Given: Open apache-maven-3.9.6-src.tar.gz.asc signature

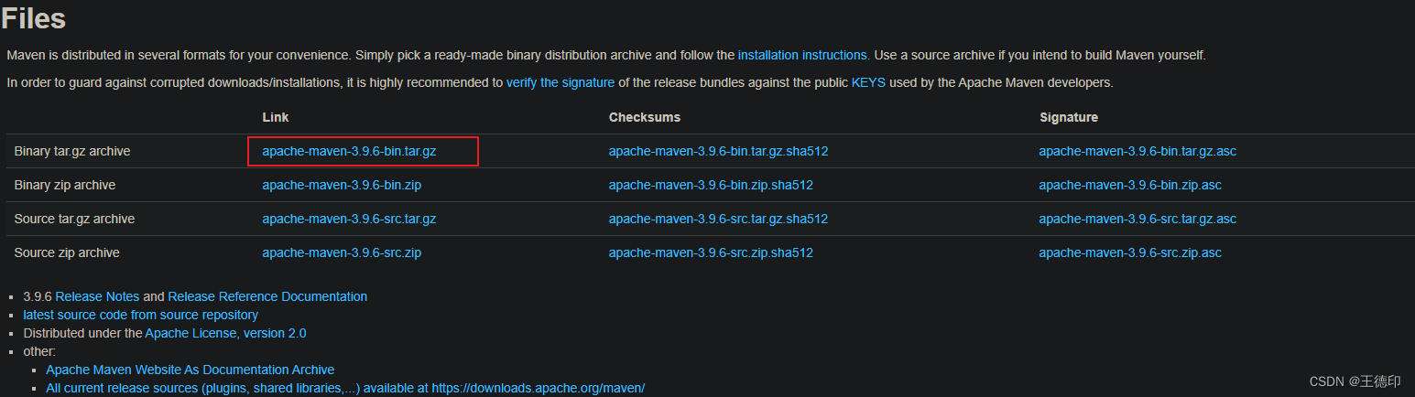Looking at the screenshot, I should [x=1137, y=219].
